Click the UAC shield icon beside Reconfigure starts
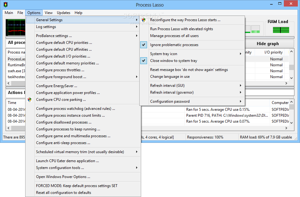 pyautogui.click(x=144, y=20)
